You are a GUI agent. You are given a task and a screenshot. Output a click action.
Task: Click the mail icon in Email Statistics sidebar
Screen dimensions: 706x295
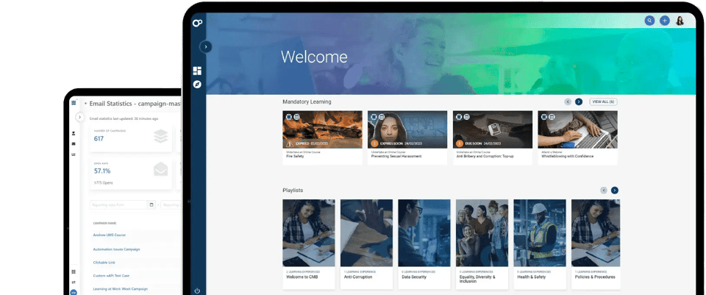pyautogui.click(x=74, y=144)
